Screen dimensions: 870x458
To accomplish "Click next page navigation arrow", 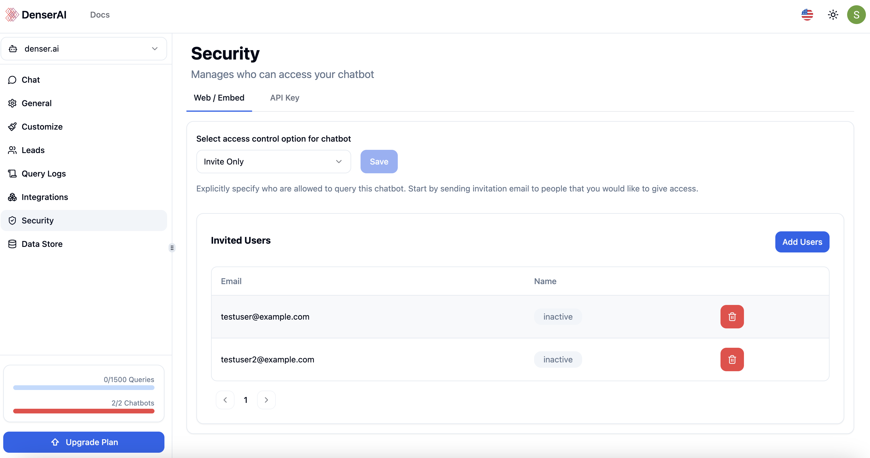I will 266,399.
